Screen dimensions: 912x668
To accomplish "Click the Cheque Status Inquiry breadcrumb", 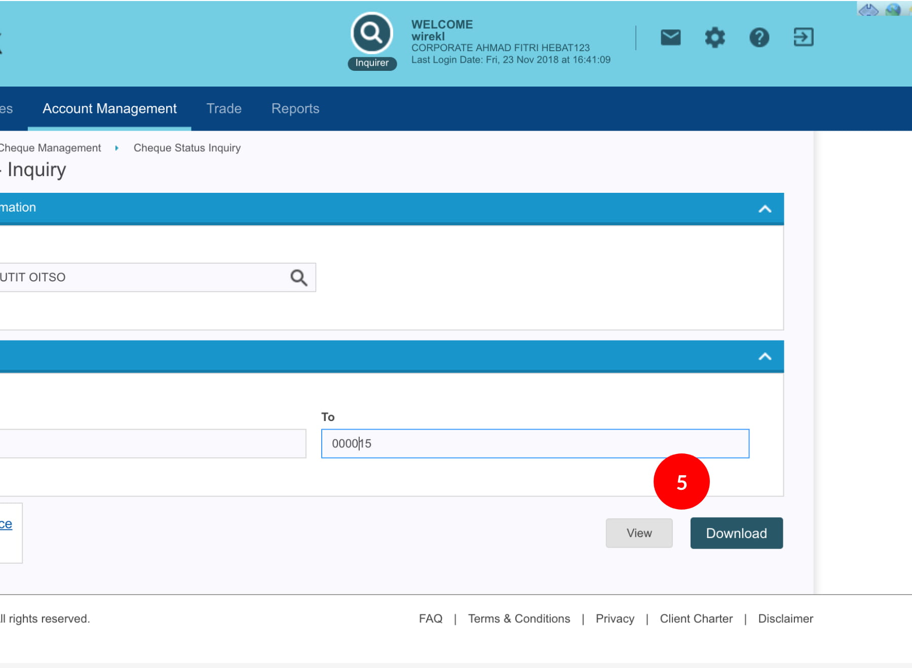I will (187, 148).
